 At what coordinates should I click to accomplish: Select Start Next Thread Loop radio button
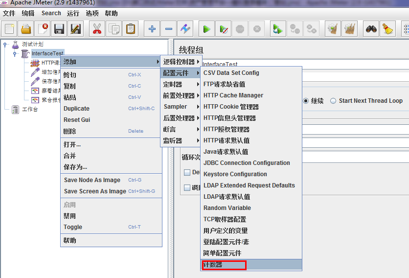333,101
